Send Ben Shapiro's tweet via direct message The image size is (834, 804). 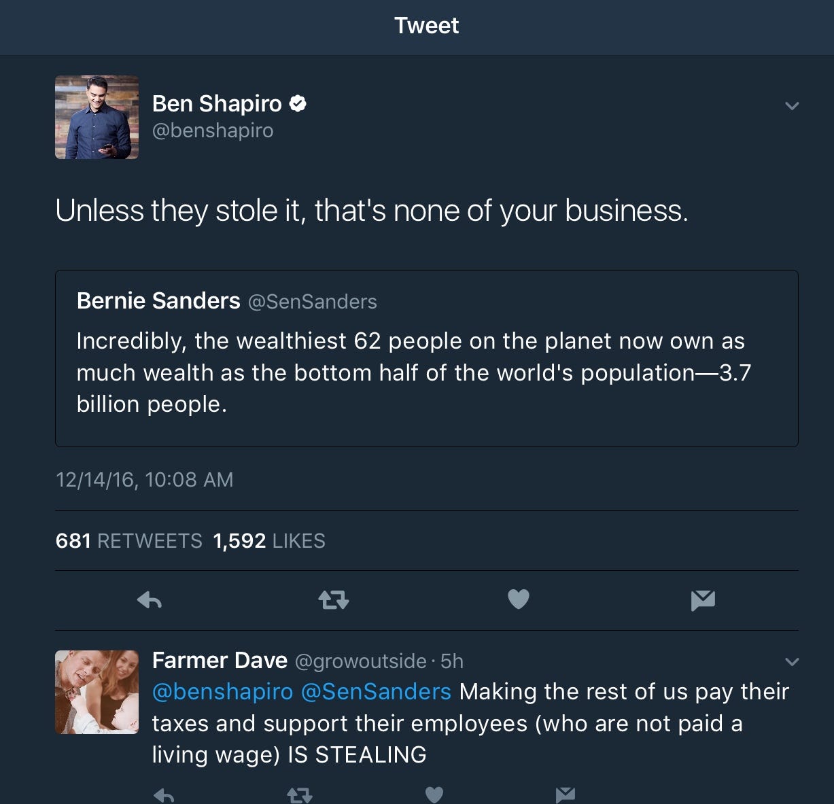(703, 599)
